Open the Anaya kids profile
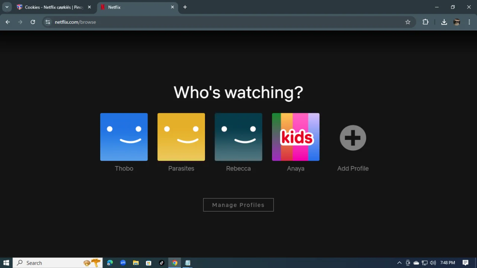Viewport: 477px width, 268px height. pyautogui.click(x=296, y=137)
